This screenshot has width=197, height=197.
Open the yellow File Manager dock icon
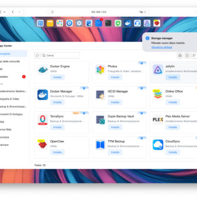(50, 23)
